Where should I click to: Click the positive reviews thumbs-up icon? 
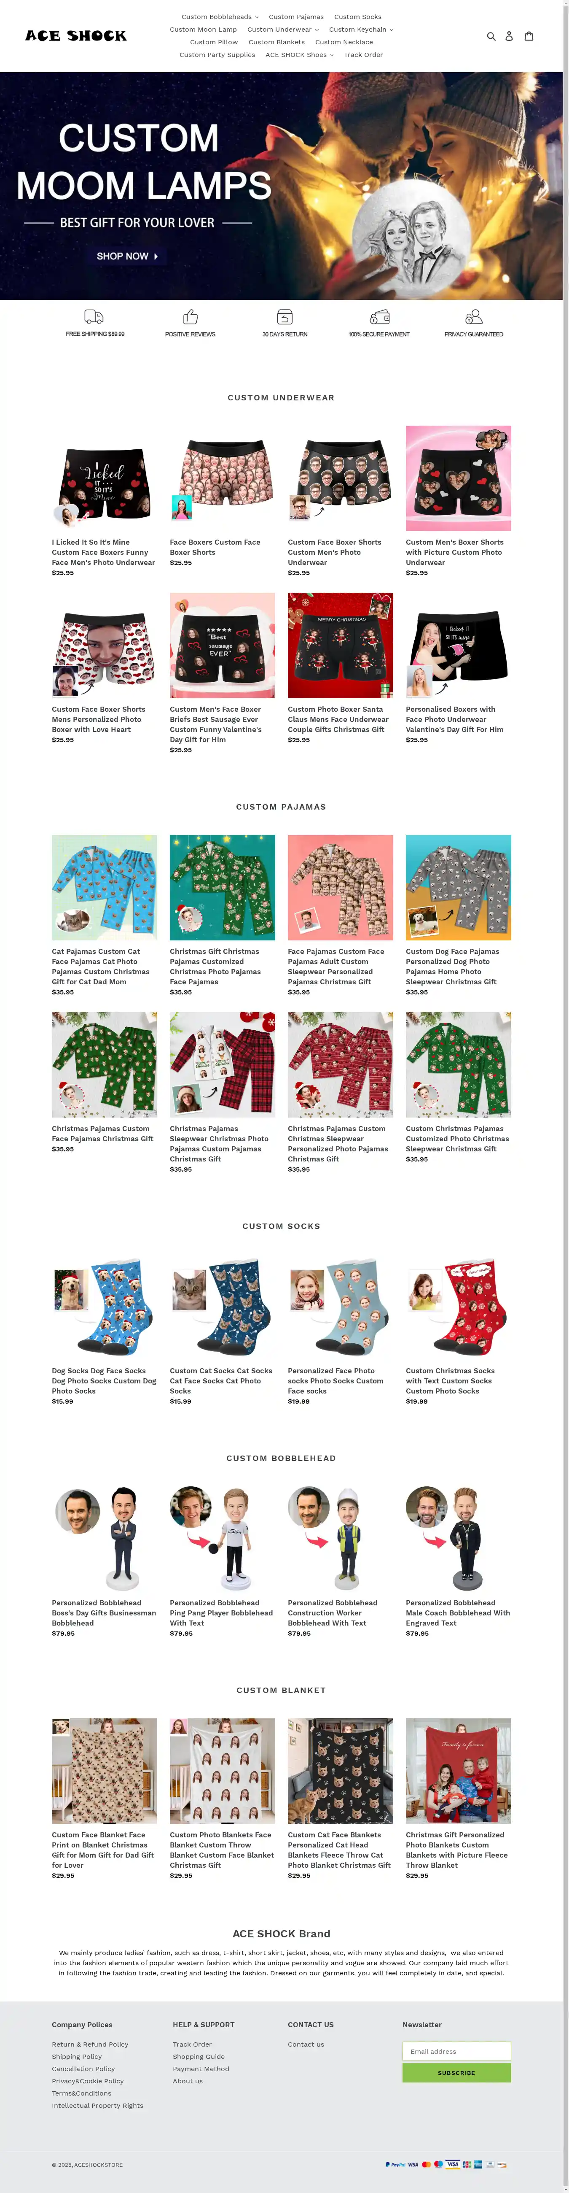tap(191, 317)
